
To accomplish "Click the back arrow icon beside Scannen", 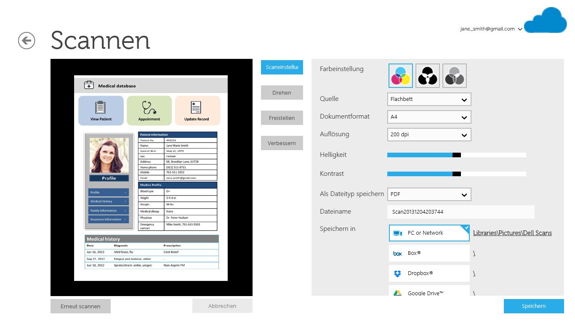I will pyautogui.click(x=27, y=41).
